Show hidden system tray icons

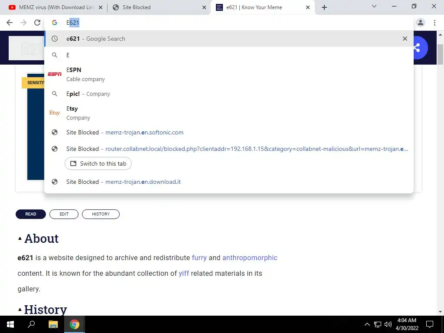click(x=367, y=324)
